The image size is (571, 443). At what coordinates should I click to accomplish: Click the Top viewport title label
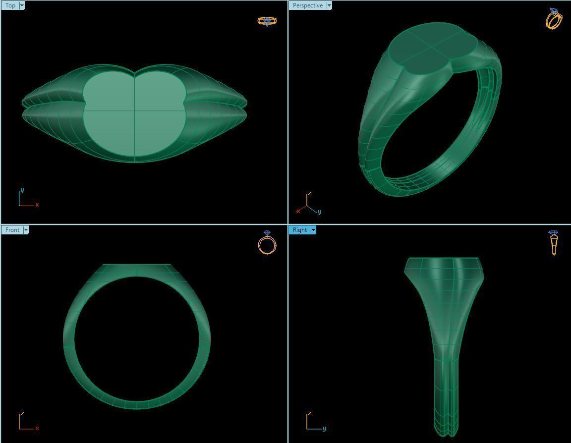pyautogui.click(x=10, y=5)
